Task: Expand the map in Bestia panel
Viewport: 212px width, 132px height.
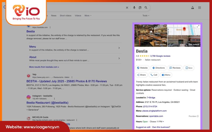Action: (x=198, y=26)
